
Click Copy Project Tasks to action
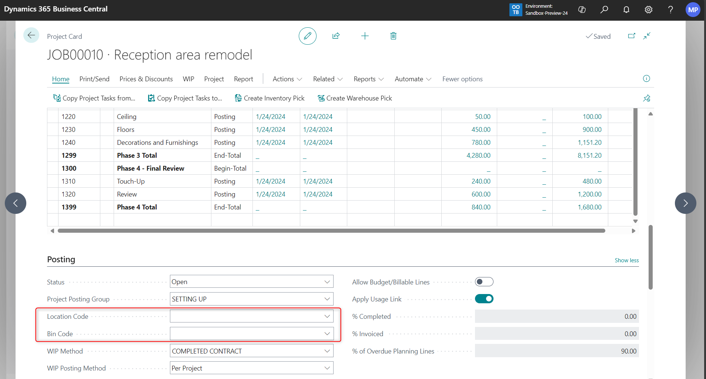point(185,98)
